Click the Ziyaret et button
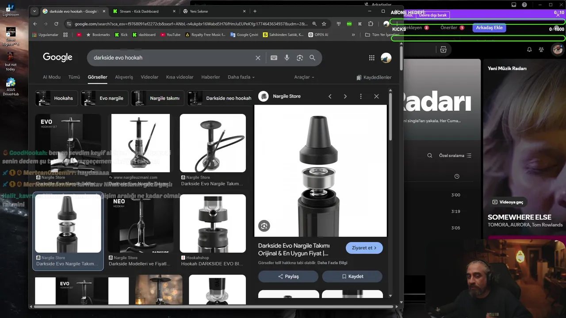 (364, 248)
